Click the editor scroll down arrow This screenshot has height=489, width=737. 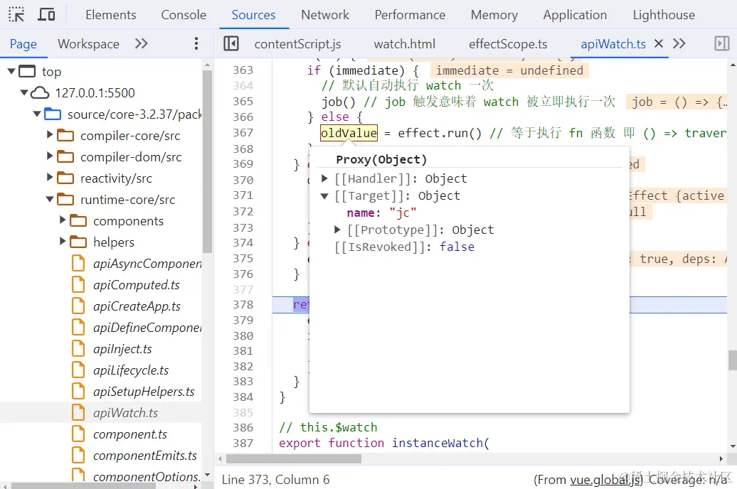(x=733, y=447)
